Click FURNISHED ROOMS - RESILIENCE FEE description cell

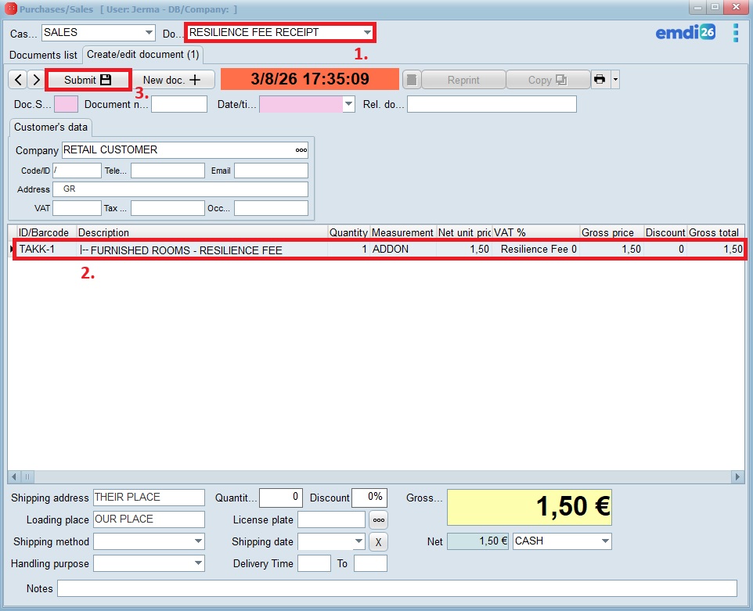click(202, 250)
